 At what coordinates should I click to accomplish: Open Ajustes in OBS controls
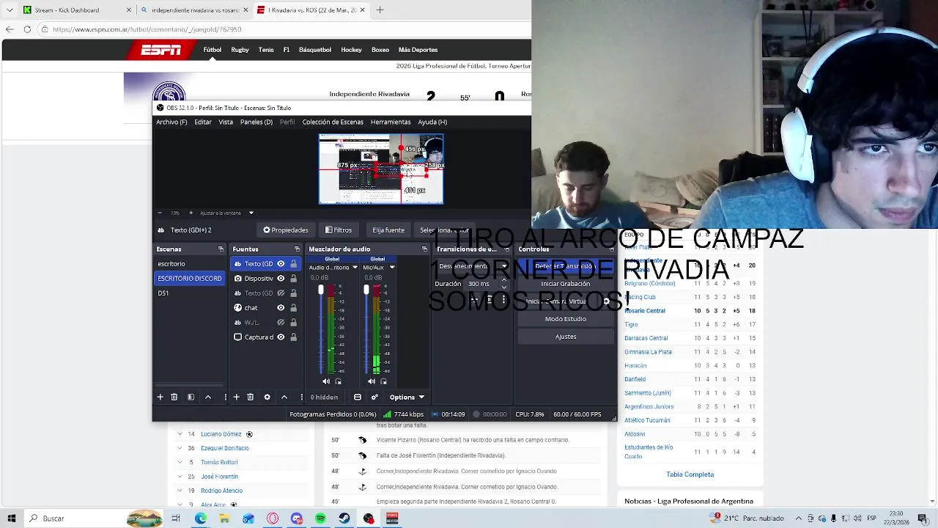[566, 337]
